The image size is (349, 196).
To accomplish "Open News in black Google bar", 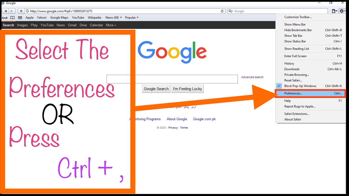I will (x=61, y=25).
